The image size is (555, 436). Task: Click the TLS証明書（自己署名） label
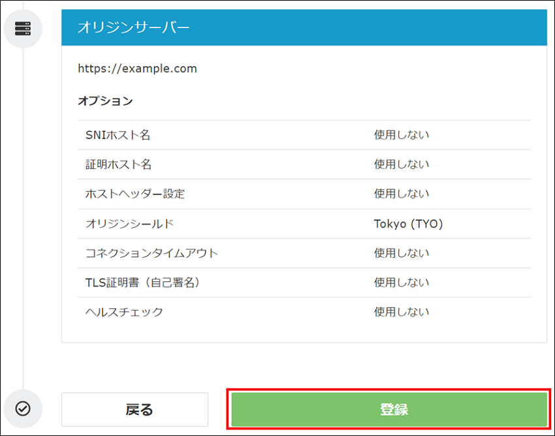(144, 282)
